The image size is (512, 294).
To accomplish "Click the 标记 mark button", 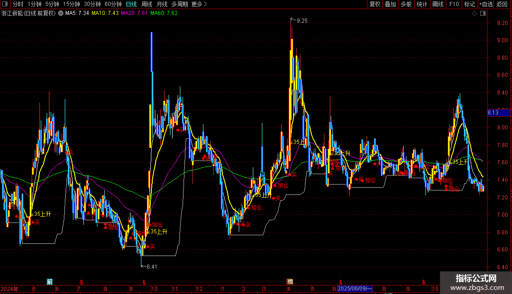I will coord(469,4).
